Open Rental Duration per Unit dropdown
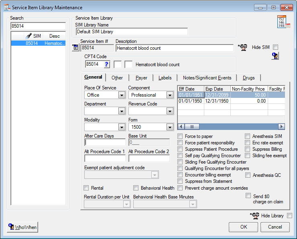The height and width of the screenshot is (239, 297). 126,204
